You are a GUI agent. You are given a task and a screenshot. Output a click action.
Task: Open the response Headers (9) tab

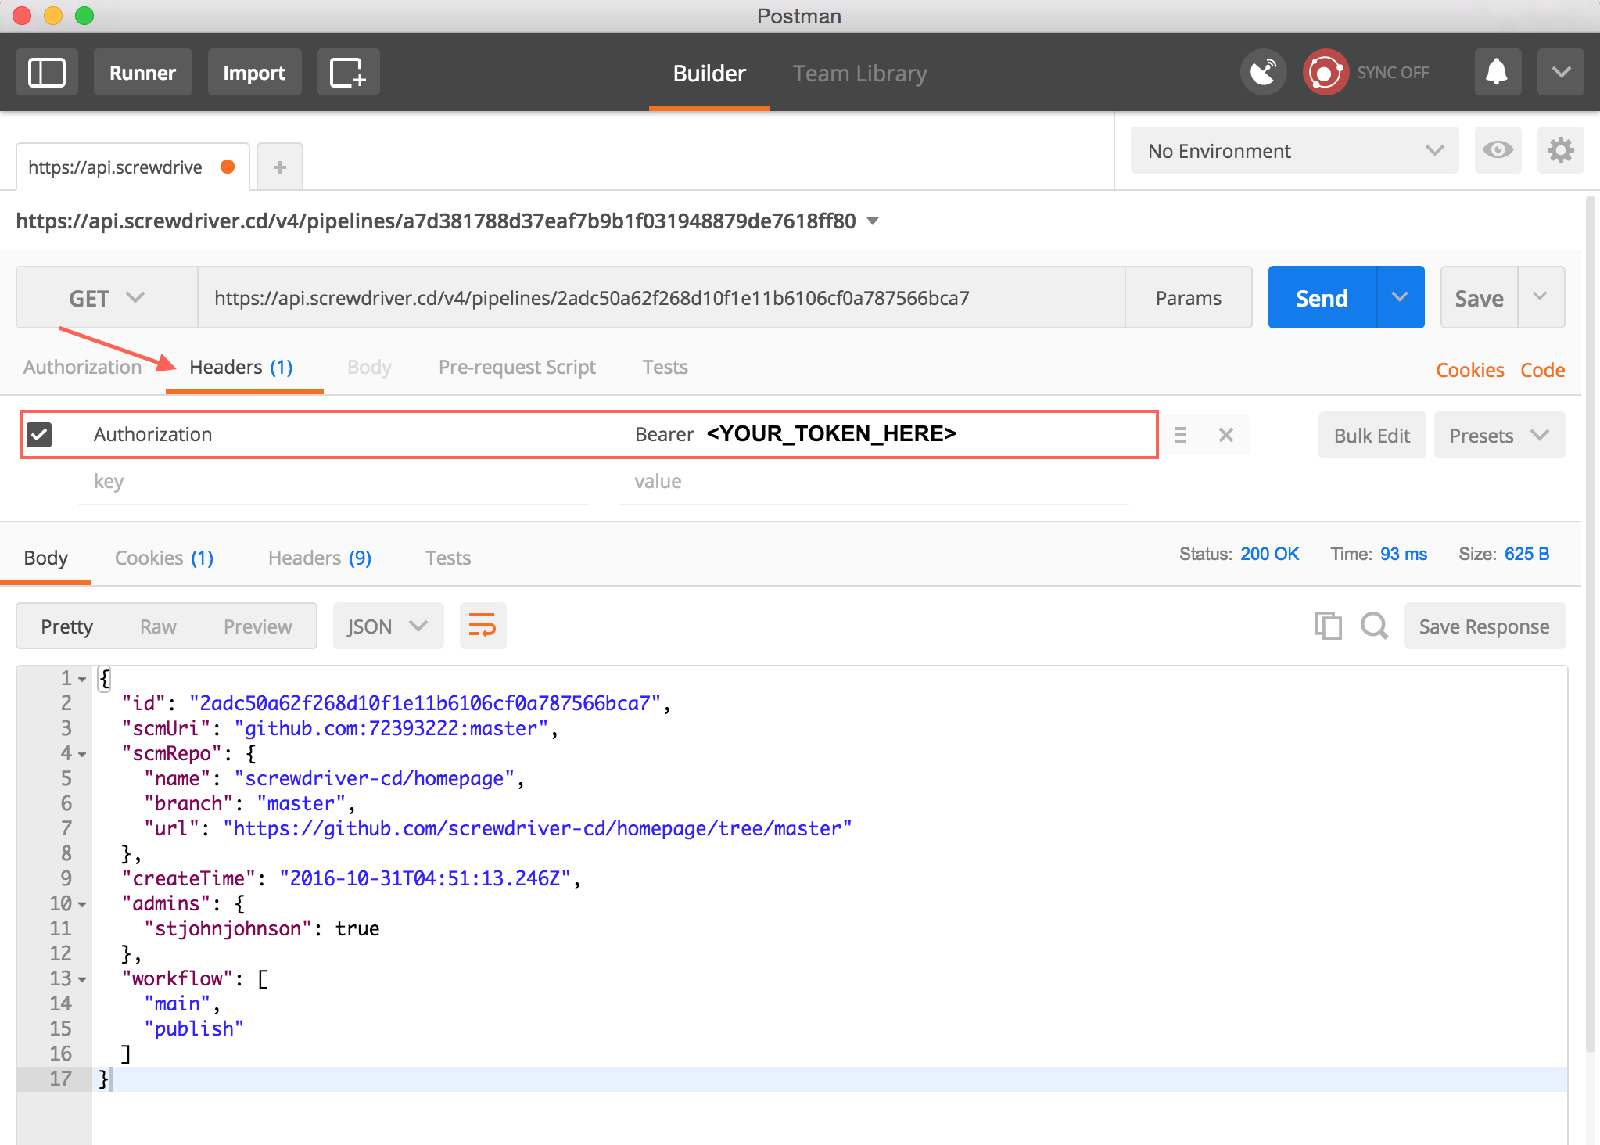319,558
